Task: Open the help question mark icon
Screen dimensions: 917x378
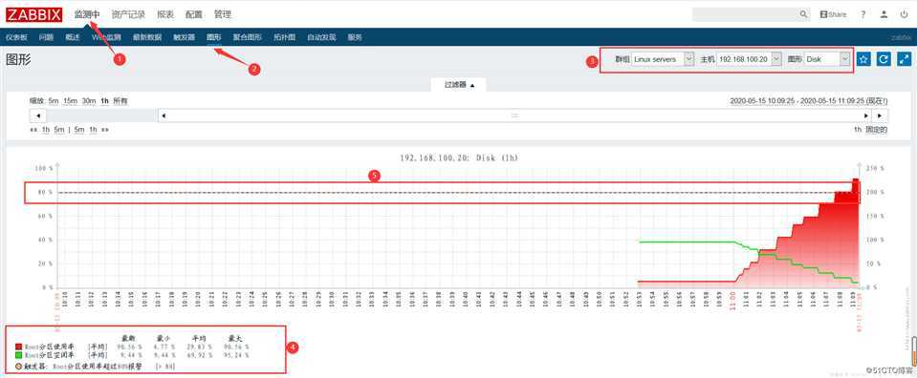Action: [x=863, y=14]
